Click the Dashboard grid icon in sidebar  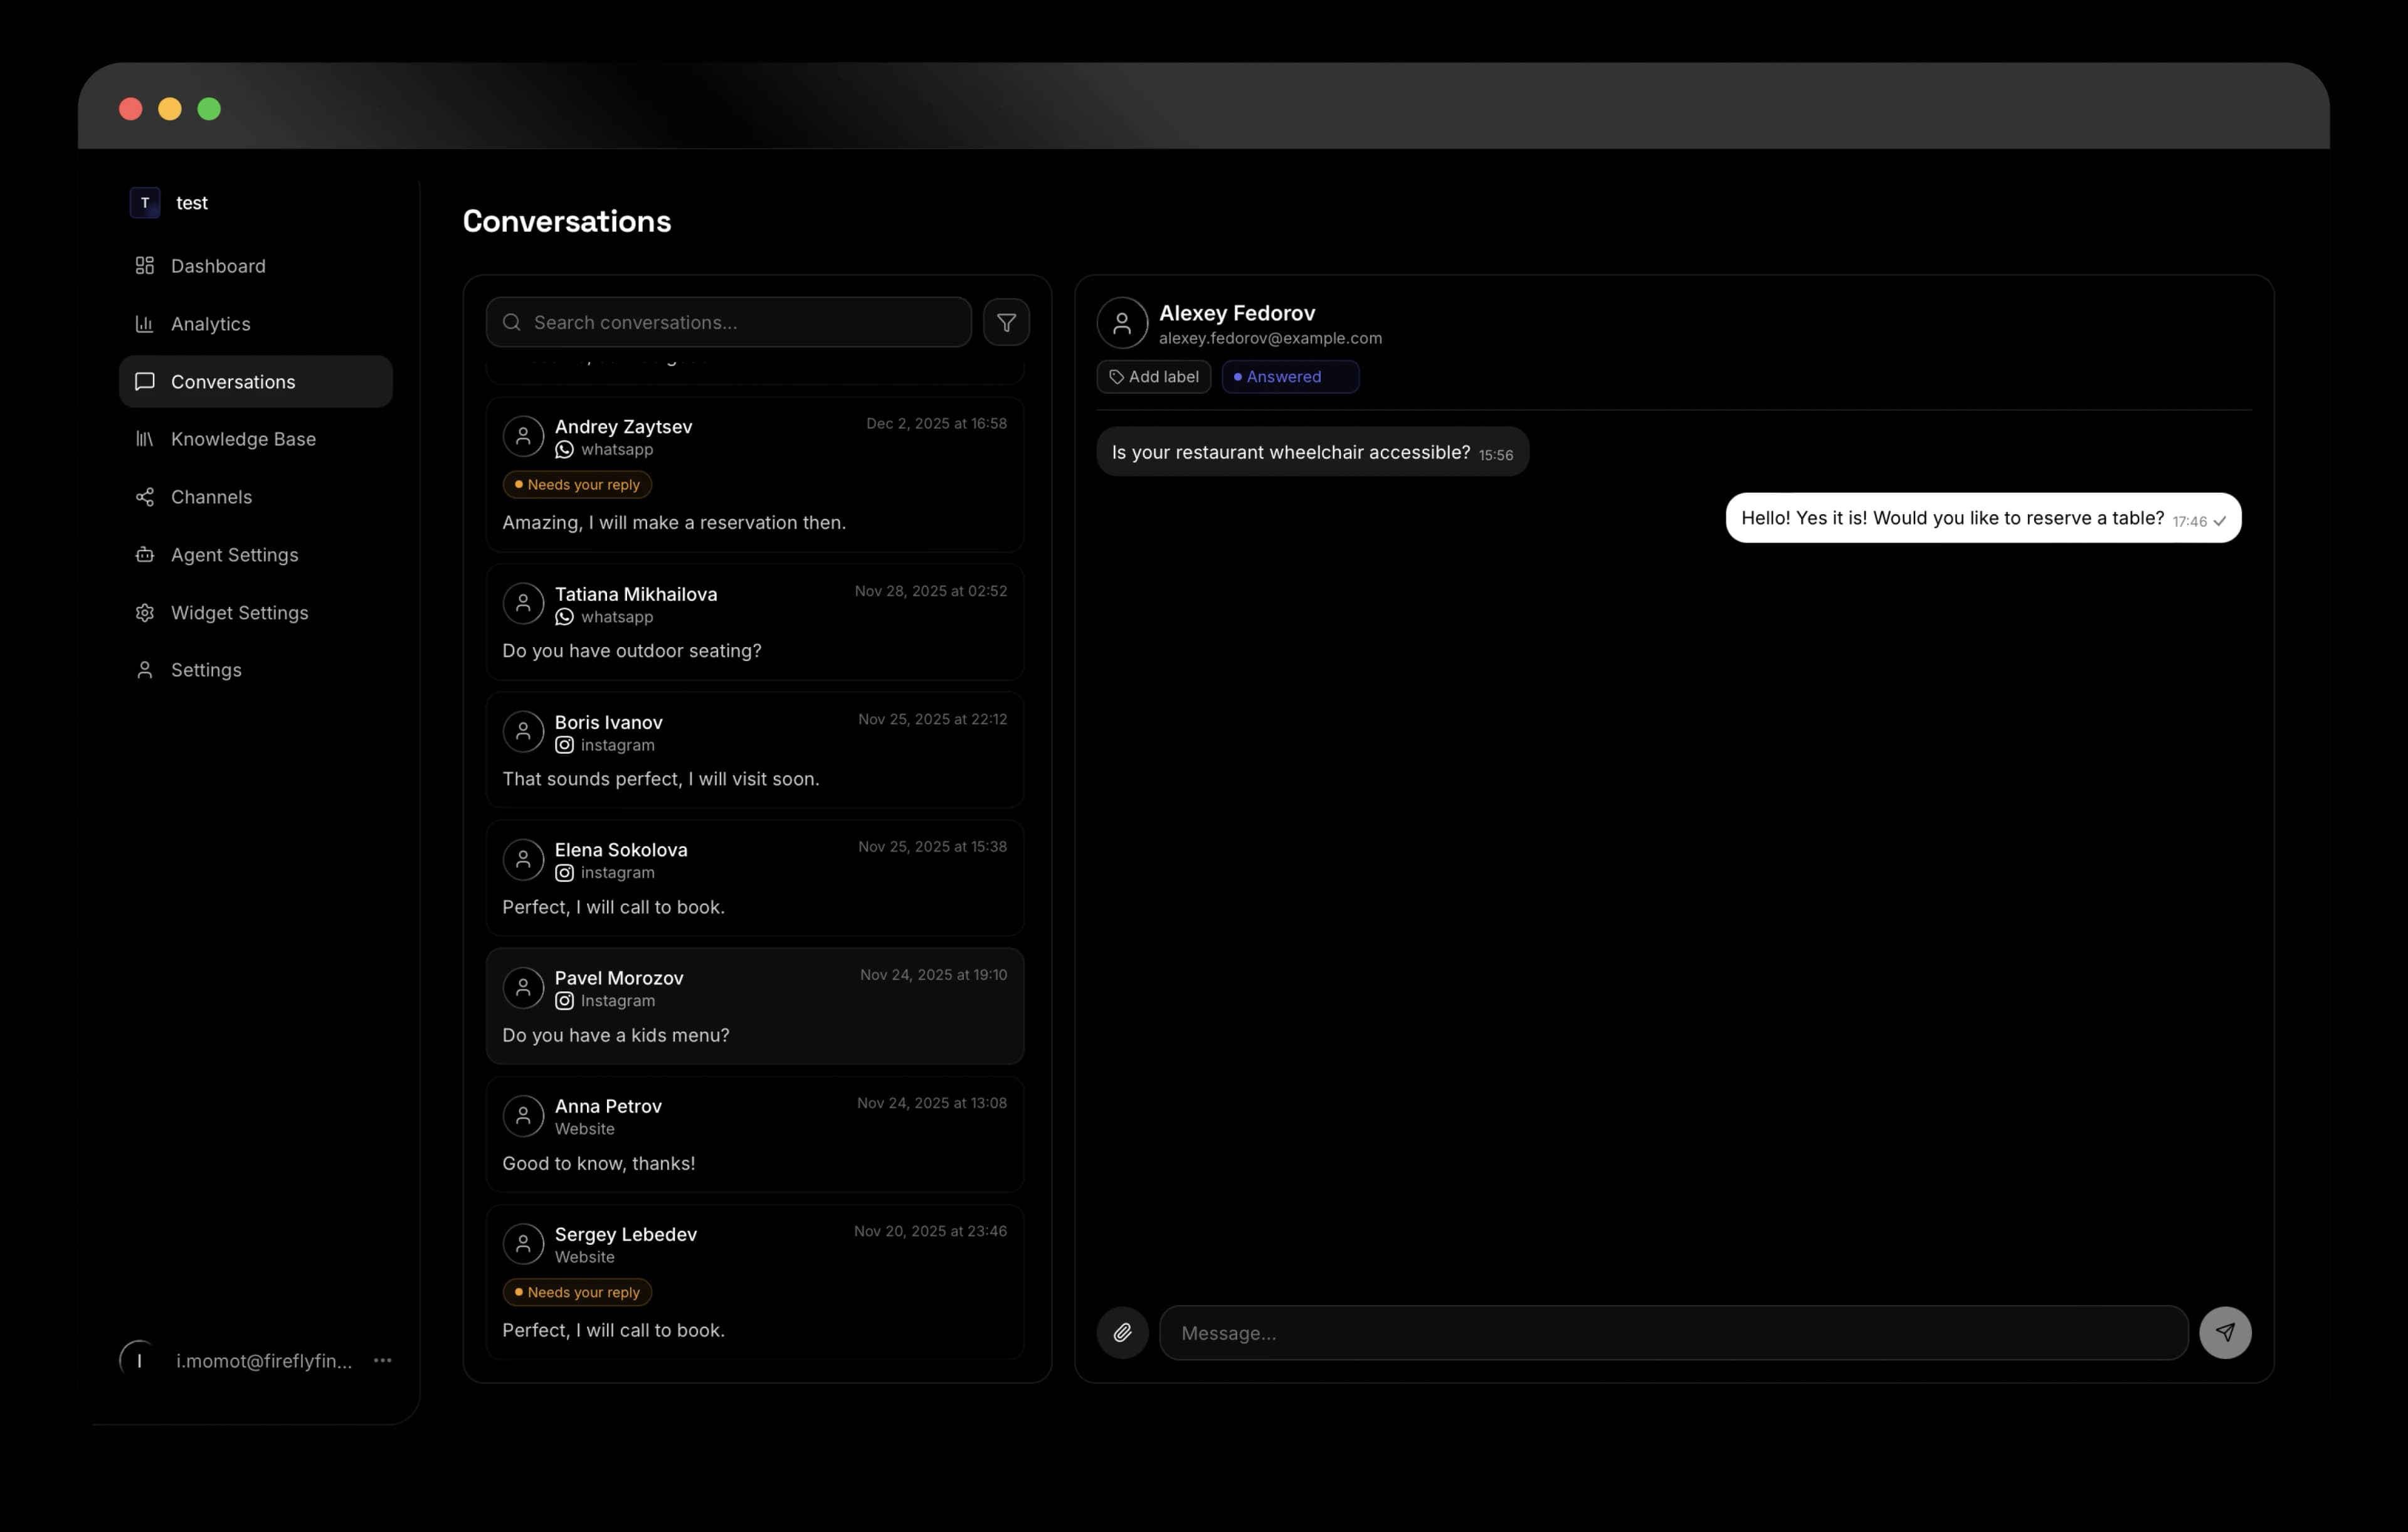tap(145, 265)
